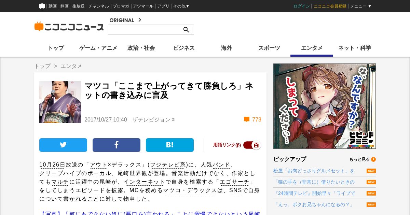Click the エピソード term link

click(x=91, y=190)
